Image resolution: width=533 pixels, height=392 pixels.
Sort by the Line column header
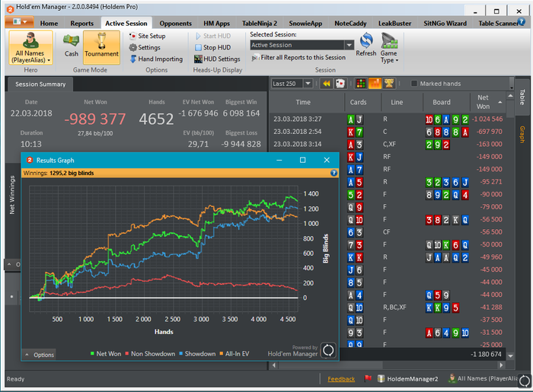tap(397, 102)
